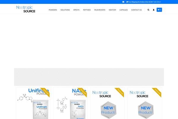Open the Sprays menu
The image size is (178, 119).
pos(77,10)
